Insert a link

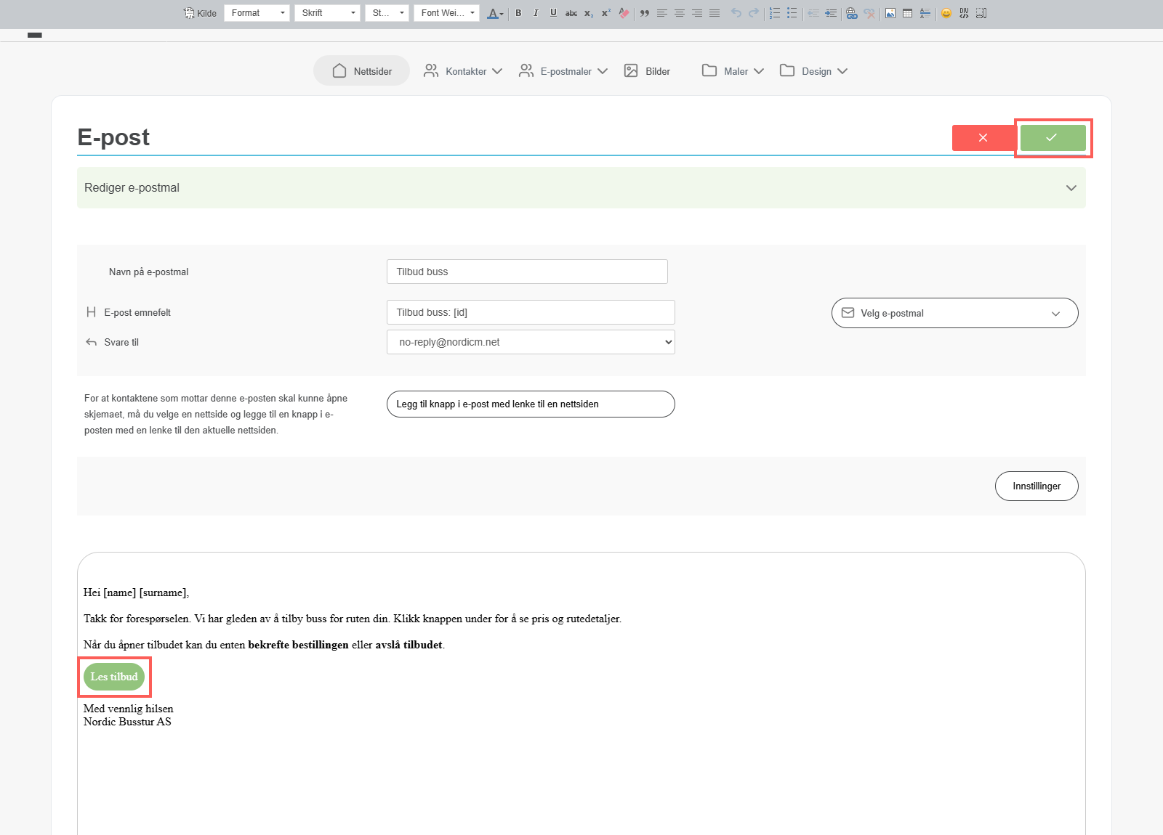pos(852,13)
